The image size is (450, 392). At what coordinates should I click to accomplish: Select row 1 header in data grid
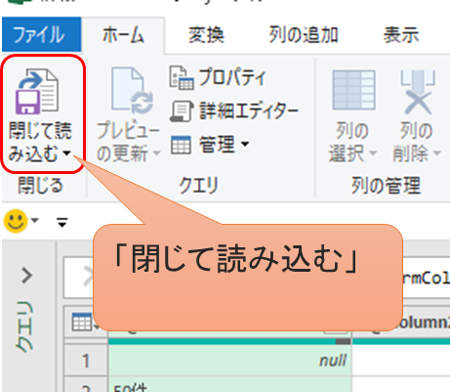[x=86, y=361]
